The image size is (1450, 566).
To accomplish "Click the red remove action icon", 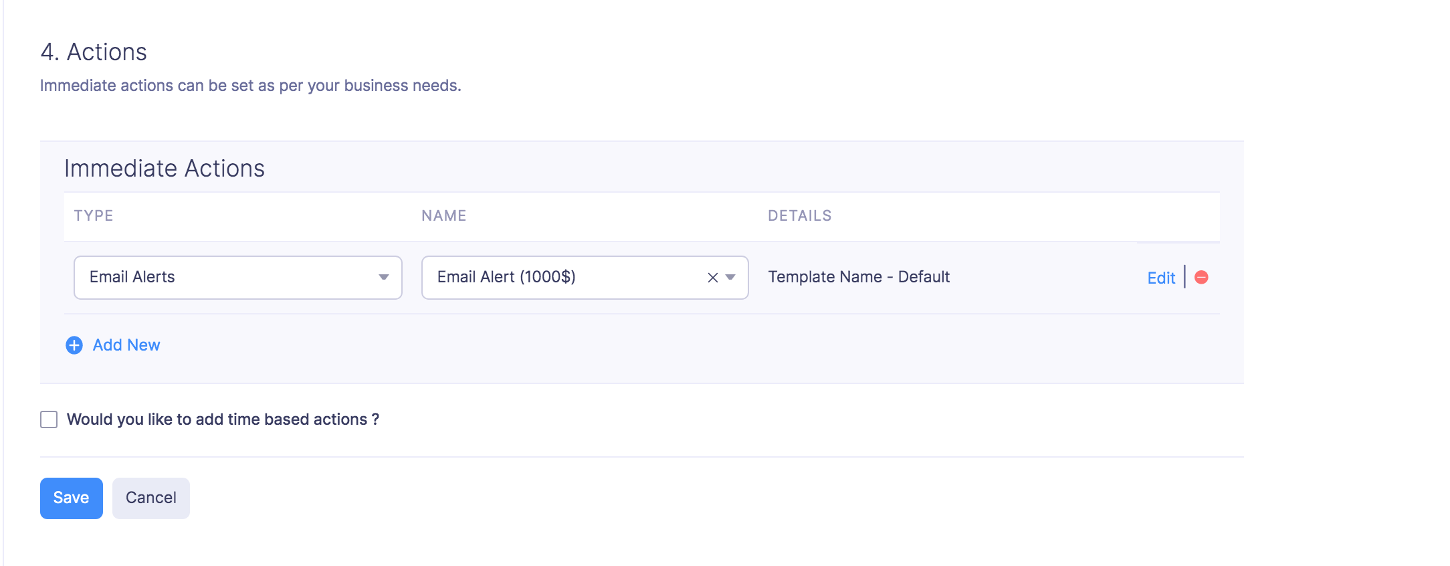I will coord(1201,277).
